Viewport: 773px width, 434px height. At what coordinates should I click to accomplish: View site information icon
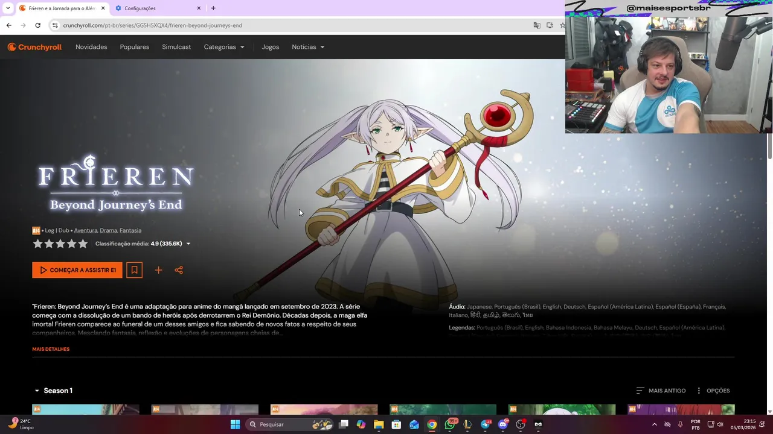55,25
